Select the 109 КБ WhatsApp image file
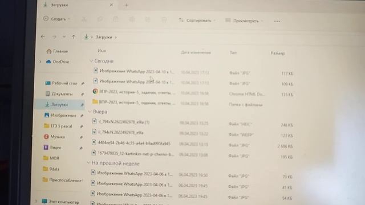The width and height of the screenshot is (365, 205). [193, 82]
